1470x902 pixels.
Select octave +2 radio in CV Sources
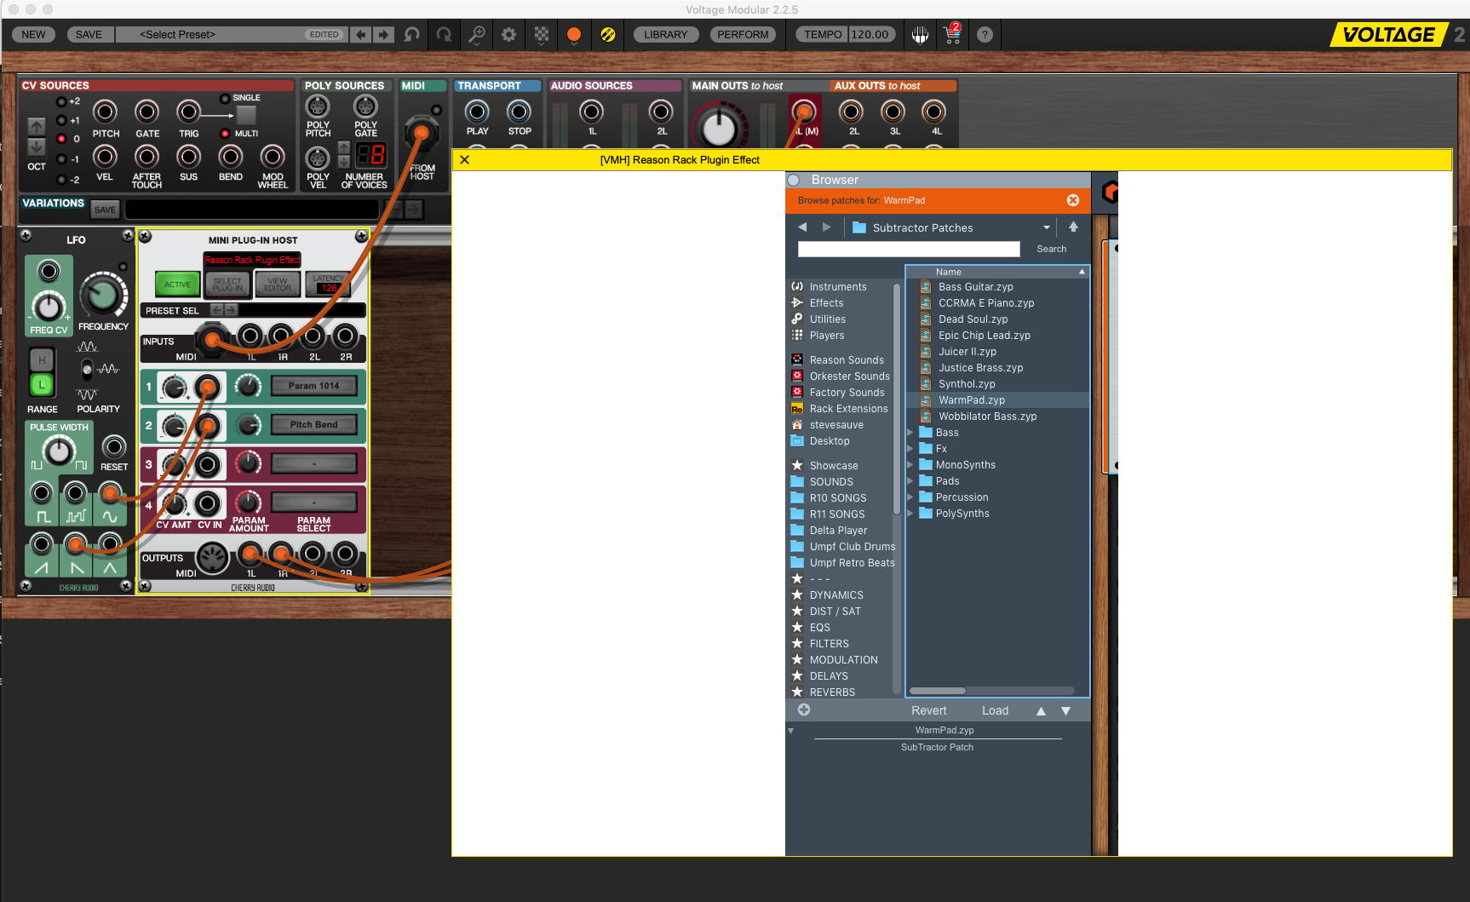(x=61, y=101)
